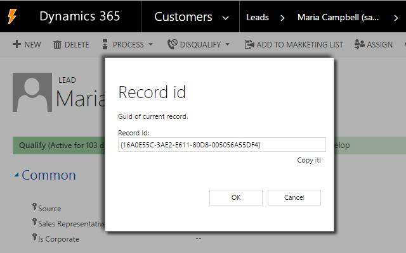Open the Leads breadcrumb item

(257, 17)
